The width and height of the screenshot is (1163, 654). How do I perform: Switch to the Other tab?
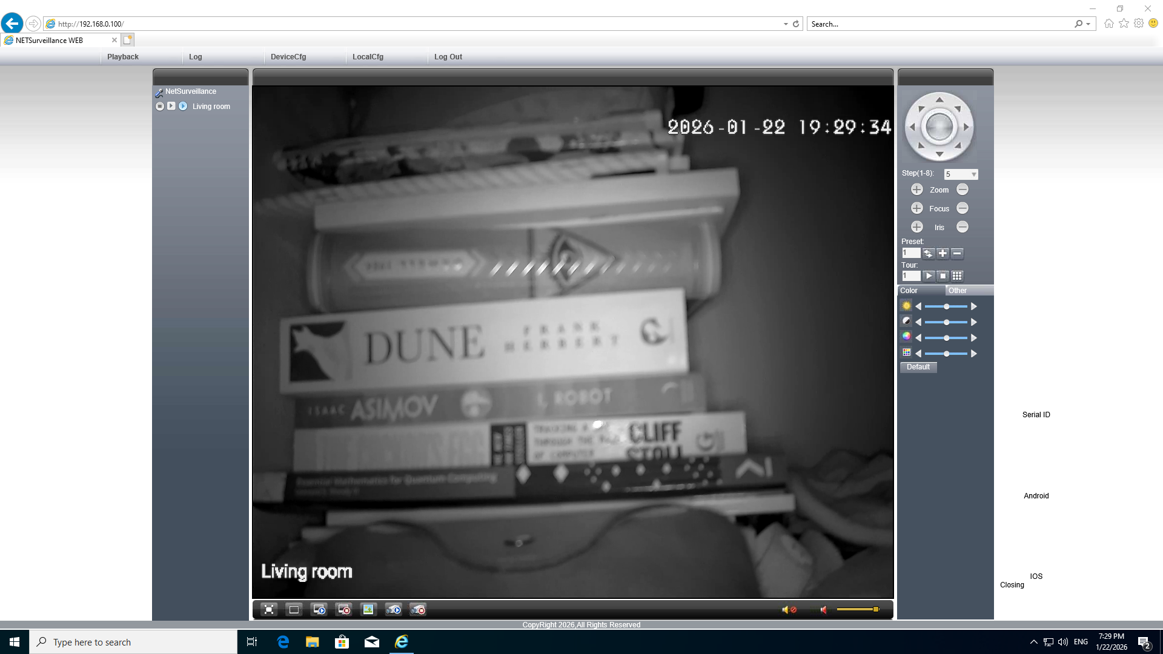coord(958,291)
